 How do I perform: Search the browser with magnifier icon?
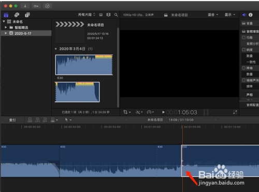(x=116, y=15)
